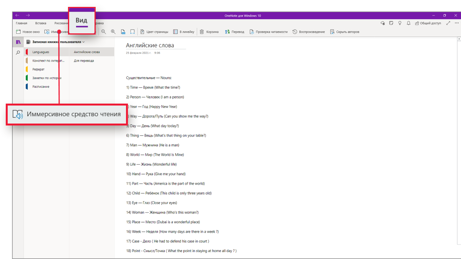Click the line 11) Part — Часть
Image resolution: width=461 pixels, height=259 pixels.
pyautogui.click(x=165, y=183)
